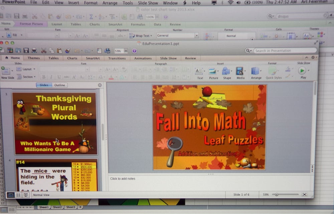The width and height of the screenshot is (334, 214).
Task: Click the zoom slider in the status bar
Action: coord(277,194)
